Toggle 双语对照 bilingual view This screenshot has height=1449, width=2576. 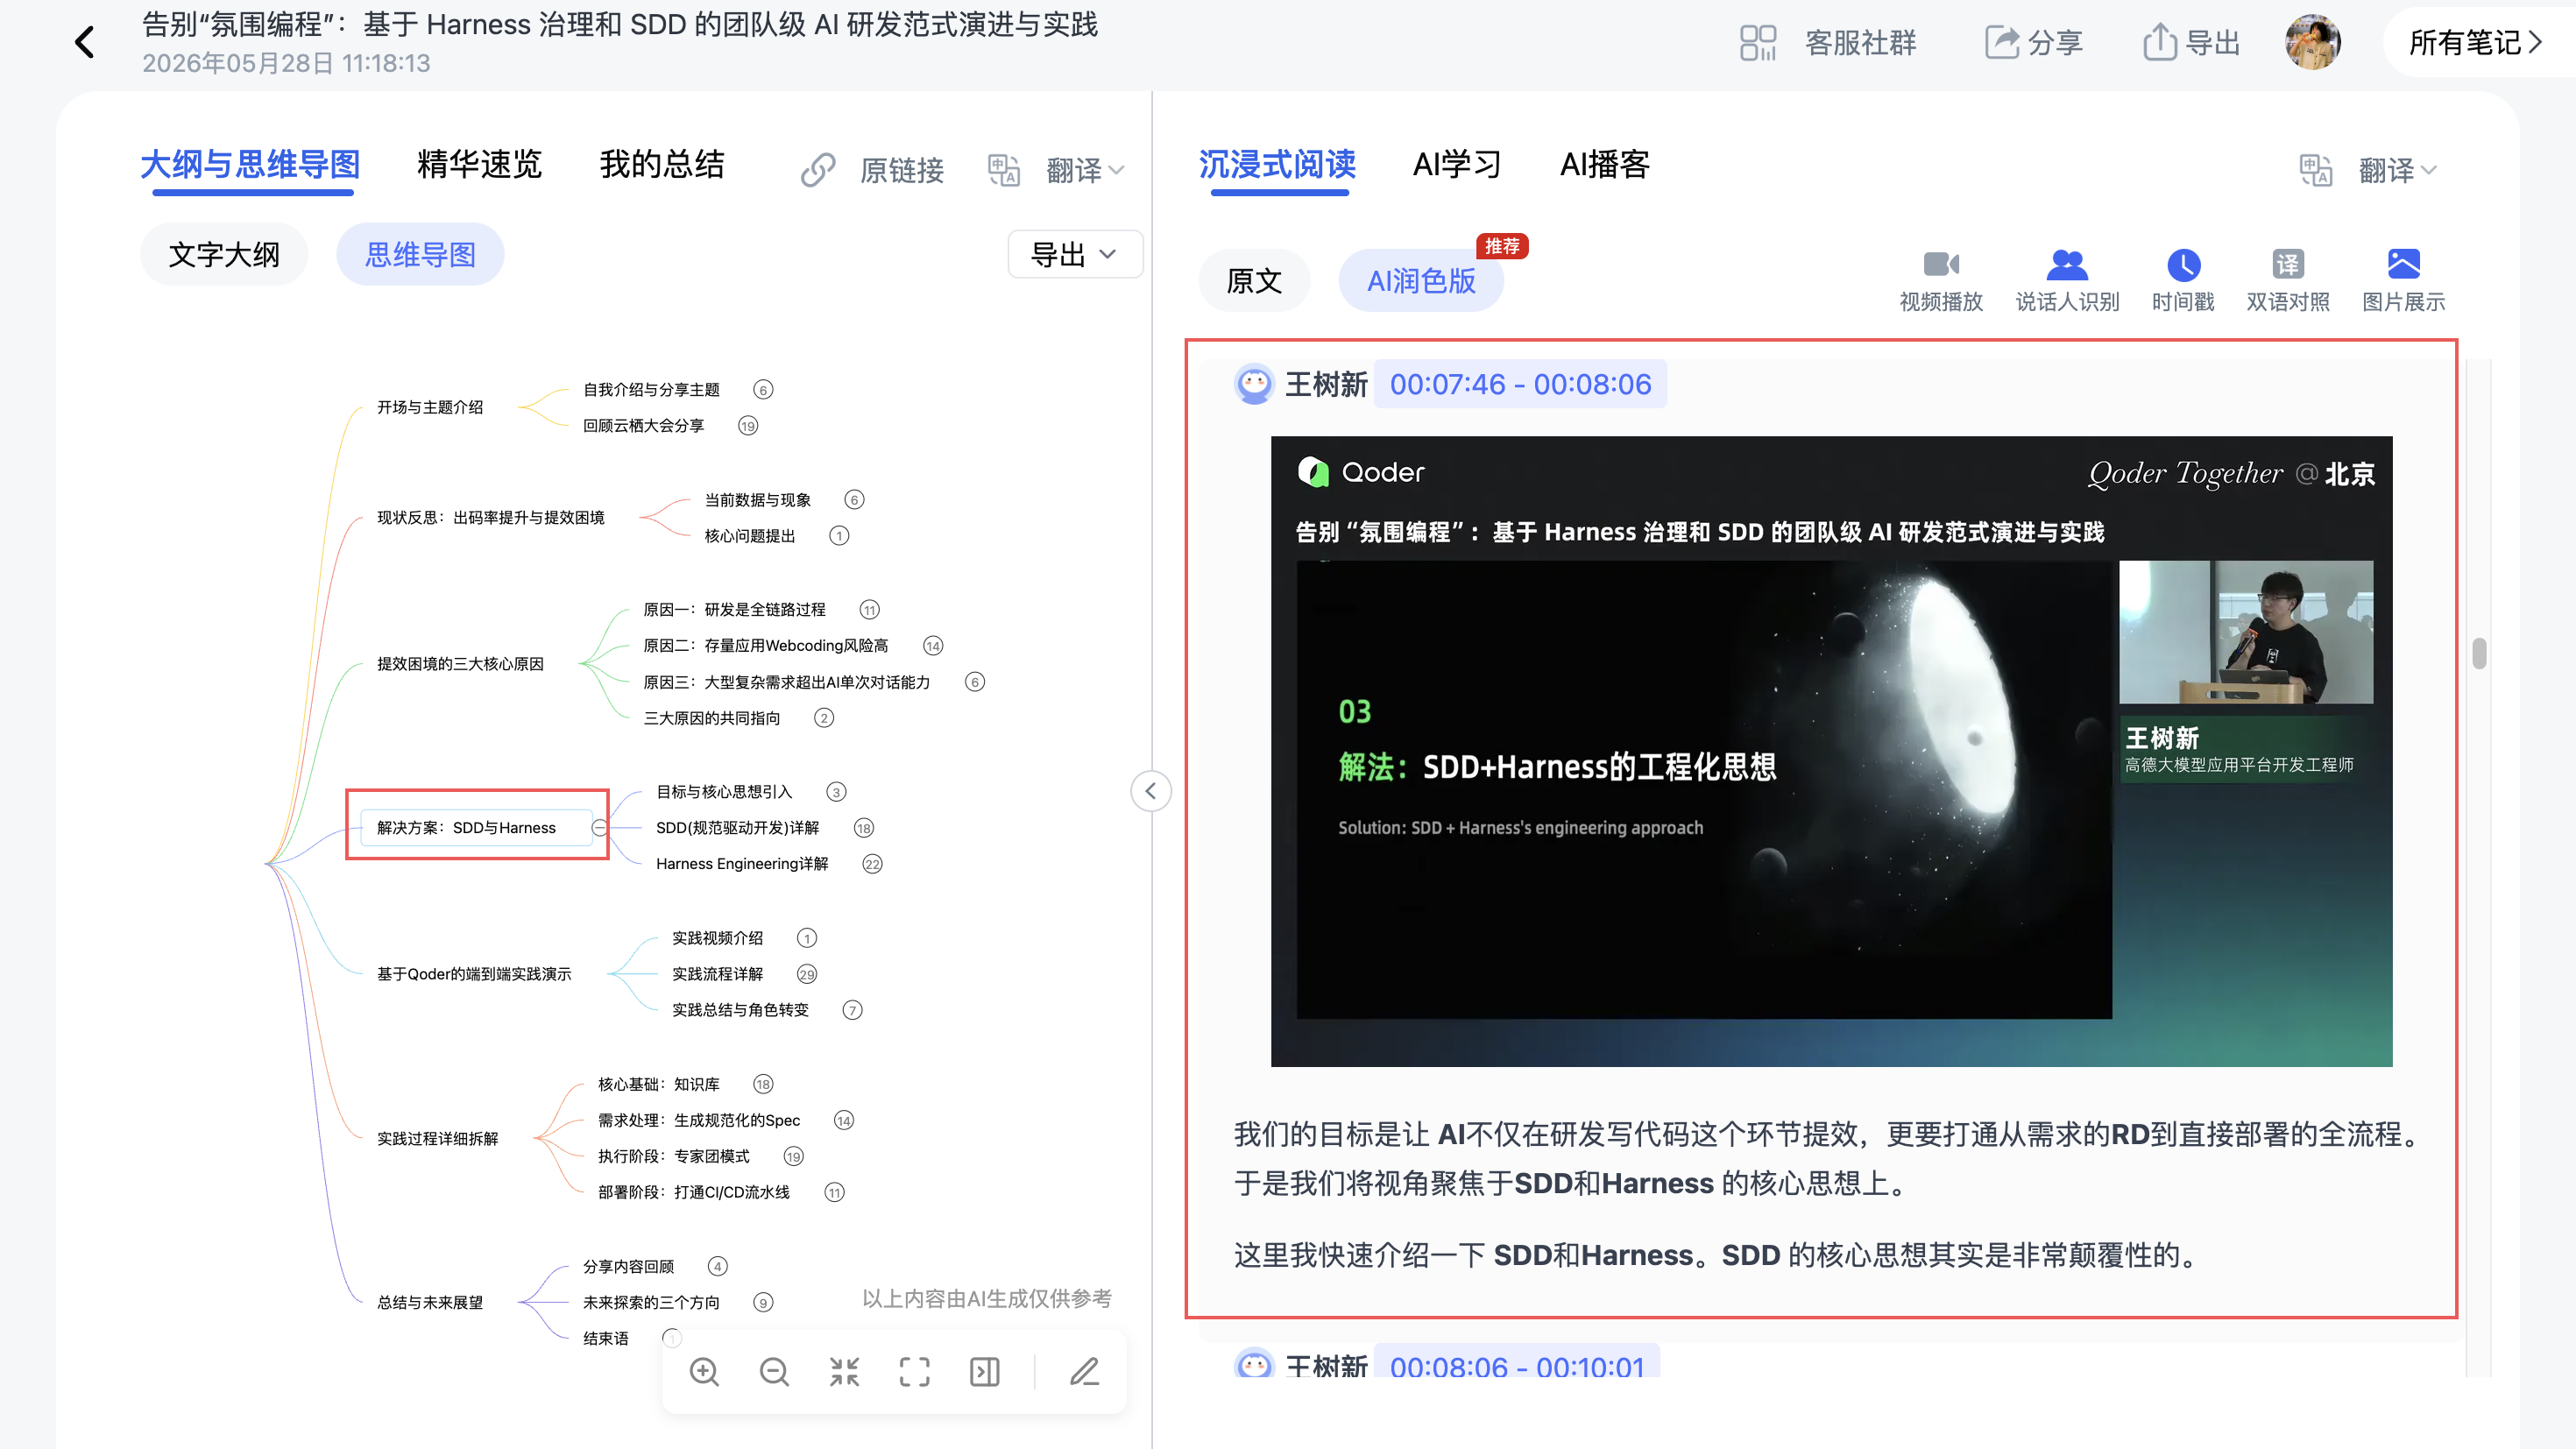[2288, 281]
